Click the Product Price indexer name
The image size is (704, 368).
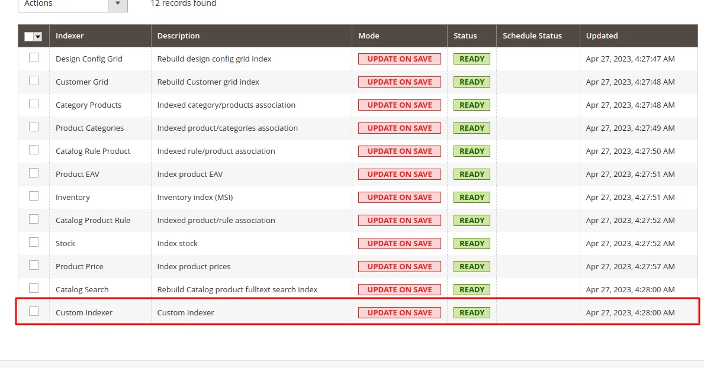(x=79, y=267)
